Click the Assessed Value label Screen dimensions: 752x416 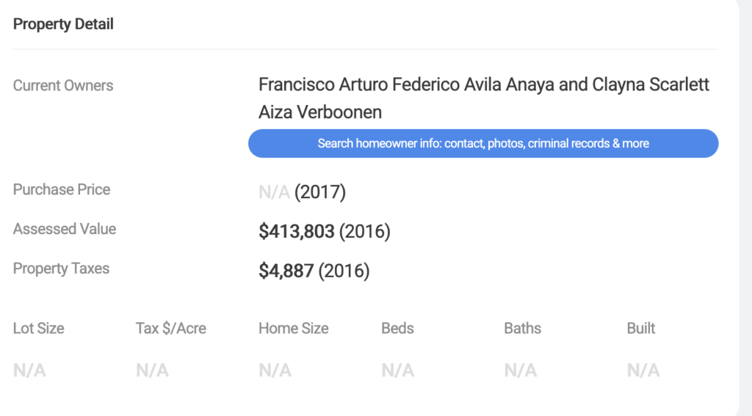tap(65, 229)
